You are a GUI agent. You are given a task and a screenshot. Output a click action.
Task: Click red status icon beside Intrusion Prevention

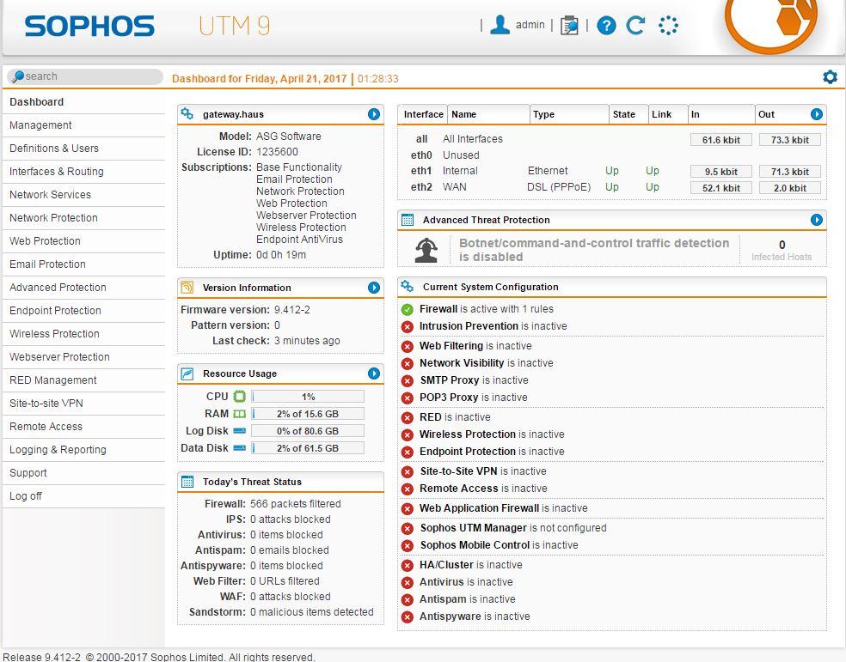[x=408, y=326]
